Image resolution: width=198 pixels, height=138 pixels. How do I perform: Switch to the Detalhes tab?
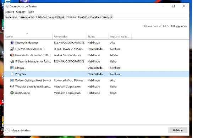[x=95, y=17]
